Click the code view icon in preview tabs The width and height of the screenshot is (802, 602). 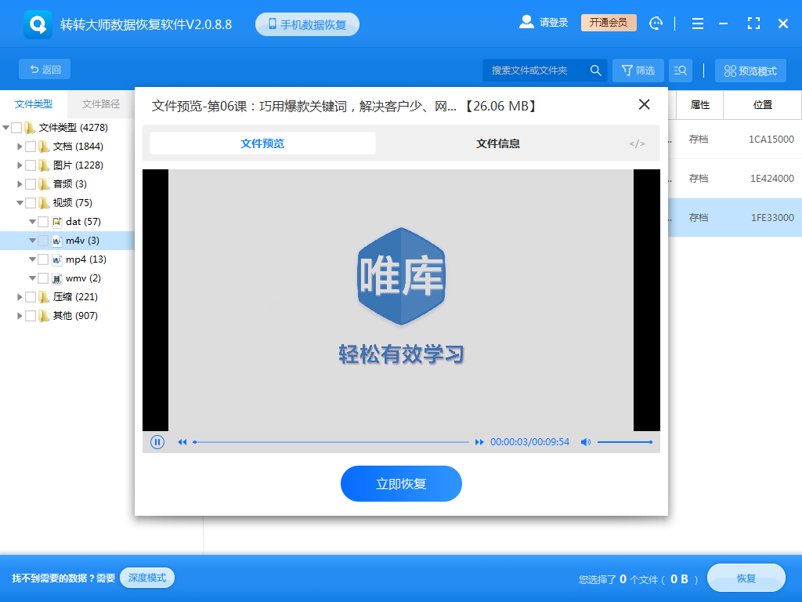click(x=637, y=144)
